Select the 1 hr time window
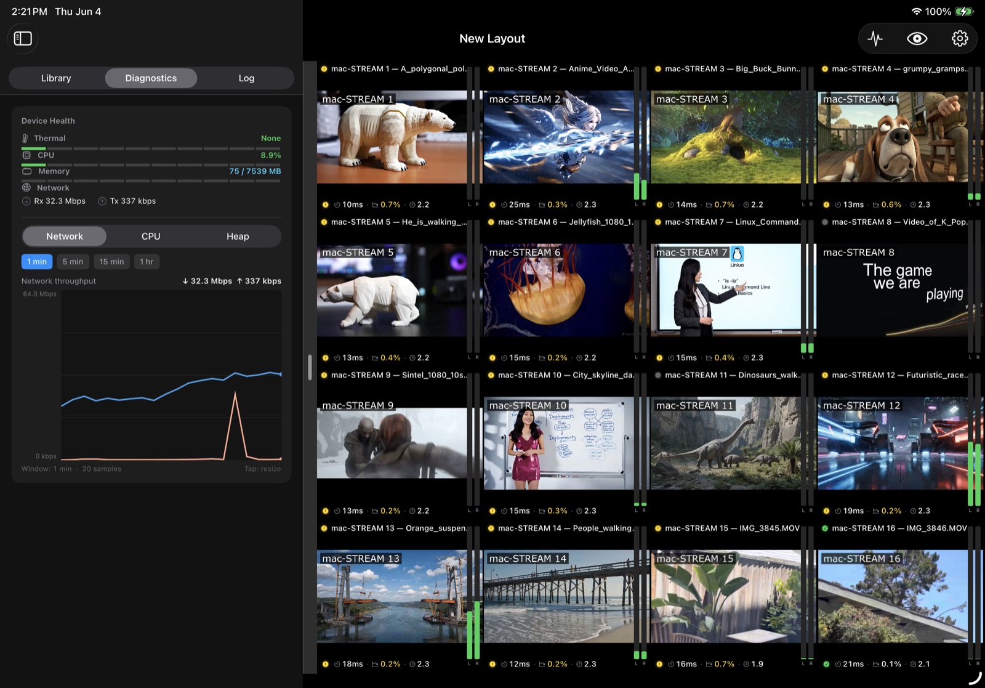Viewport: 985px width, 688px height. pos(147,262)
